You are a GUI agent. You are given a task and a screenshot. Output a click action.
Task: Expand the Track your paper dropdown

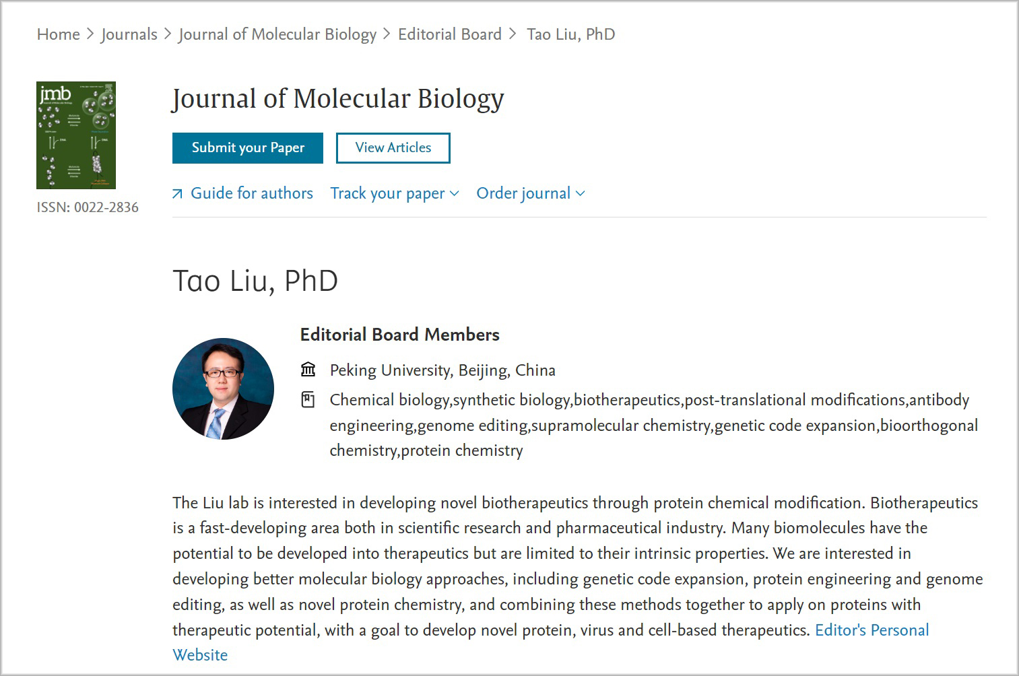tap(387, 193)
